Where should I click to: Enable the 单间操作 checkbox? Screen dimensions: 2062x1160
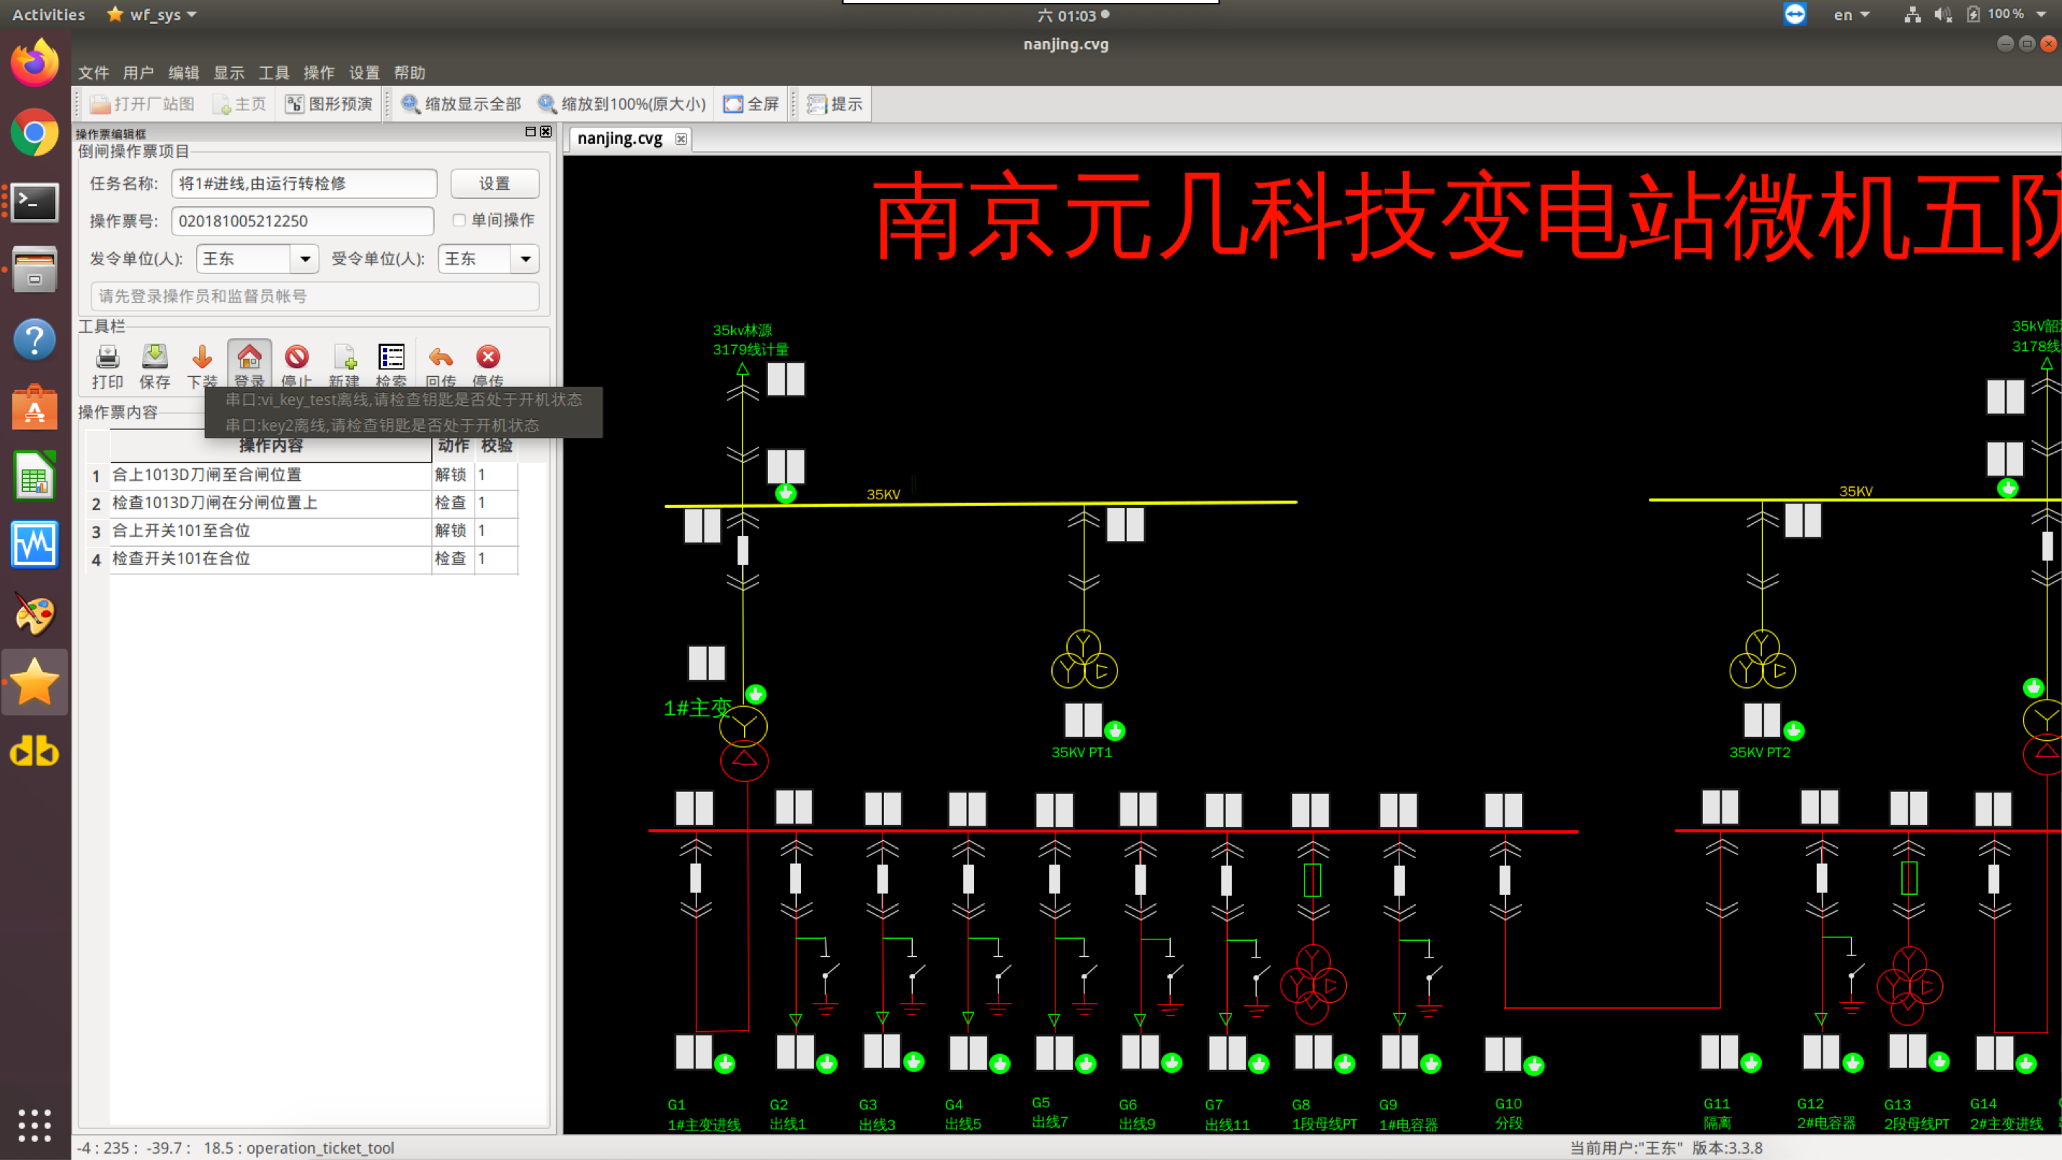pos(459,220)
